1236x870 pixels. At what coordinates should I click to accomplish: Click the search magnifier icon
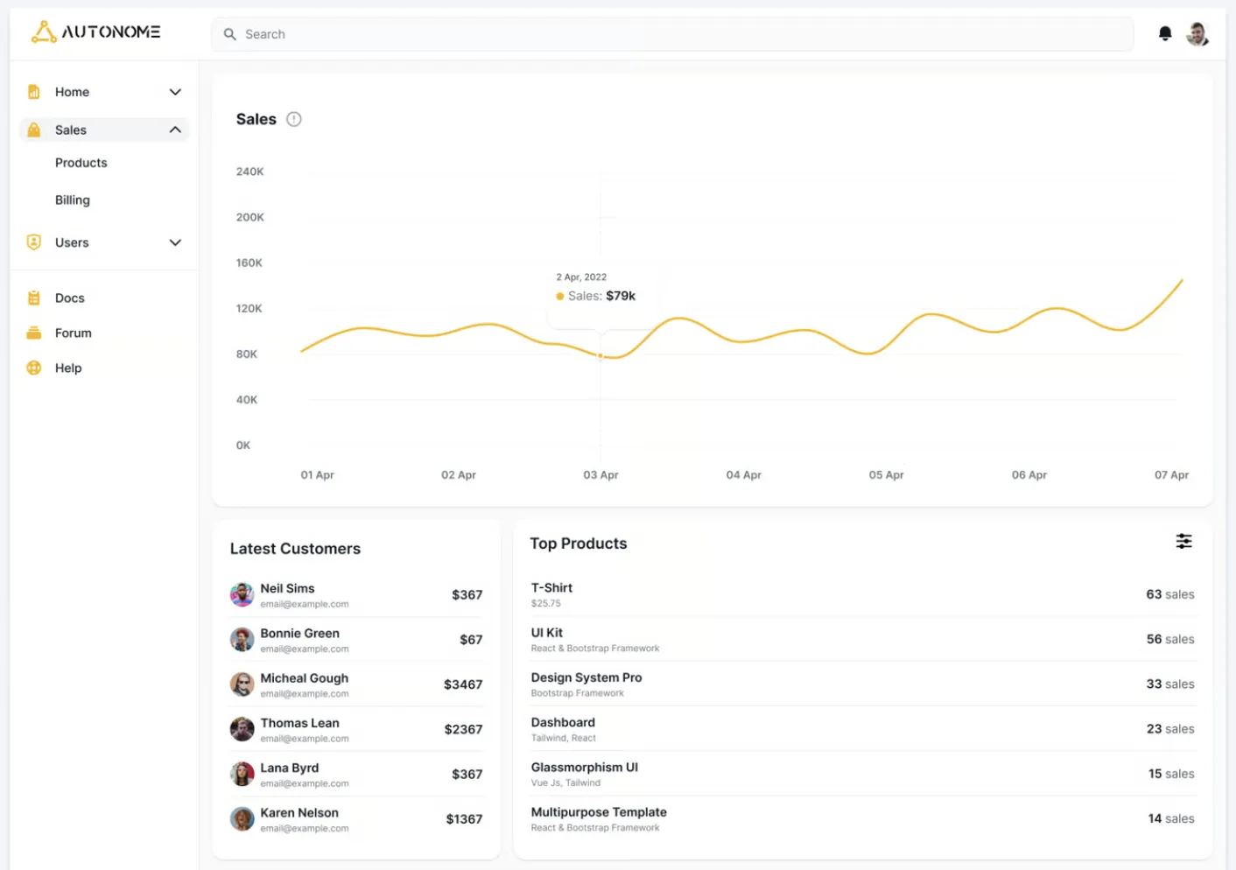pyautogui.click(x=229, y=34)
